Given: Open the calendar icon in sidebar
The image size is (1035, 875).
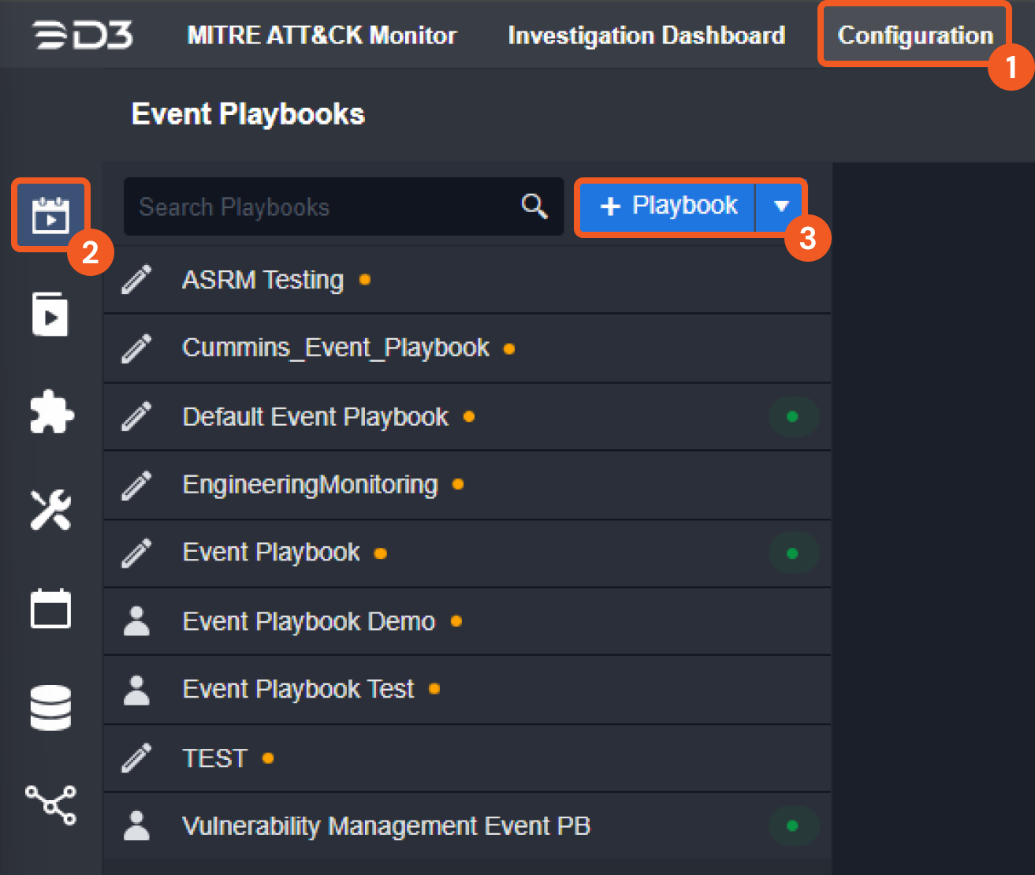Looking at the screenshot, I should pos(50,609).
